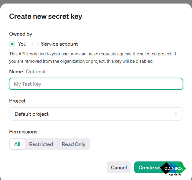Click the "Name" field label
Image resolution: width=192 pixels, height=180 pixels.
16,72
